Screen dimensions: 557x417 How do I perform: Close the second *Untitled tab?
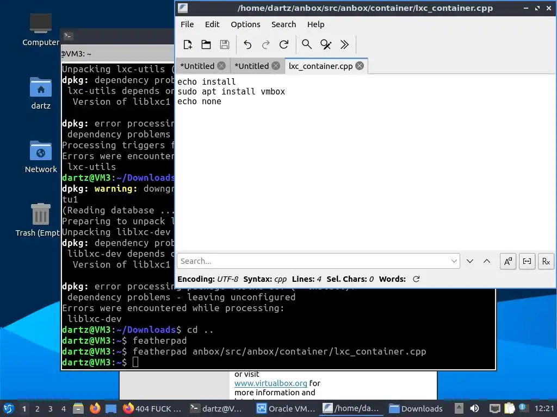[x=276, y=66]
